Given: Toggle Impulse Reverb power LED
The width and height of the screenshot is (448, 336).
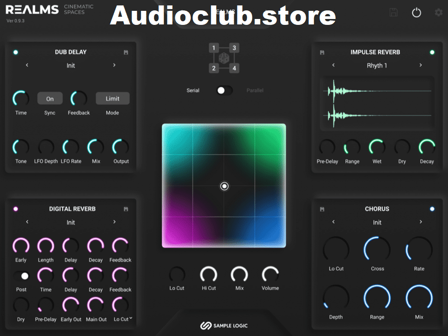Looking at the screenshot, I should pyautogui.click(x=432, y=52).
